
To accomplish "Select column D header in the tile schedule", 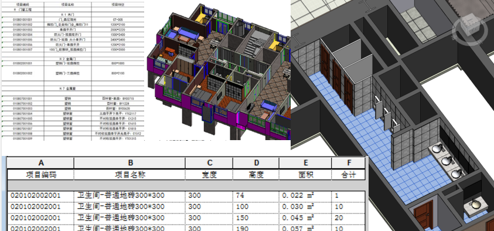I will (256, 163).
